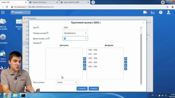Open Мастер настройки desktop icon
The image size is (175, 98).
coord(3,24)
